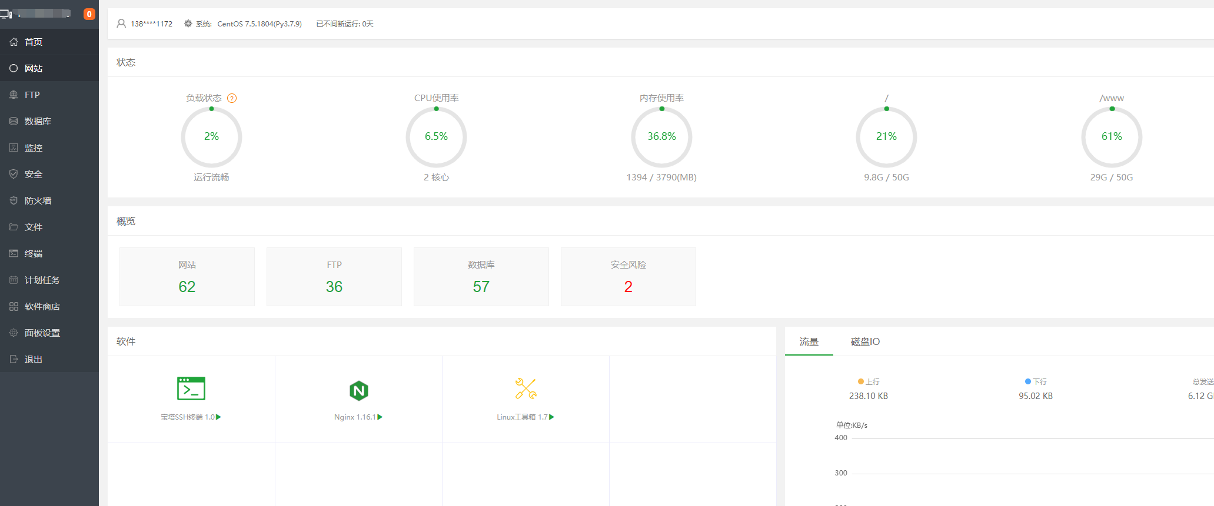Click the orange help icon beside 负载状态
This screenshot has height=506, width=1214.
232,98
